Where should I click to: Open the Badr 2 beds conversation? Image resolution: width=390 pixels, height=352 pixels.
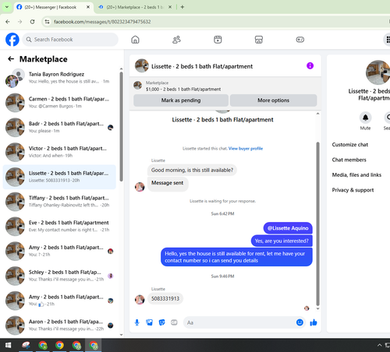59,127
